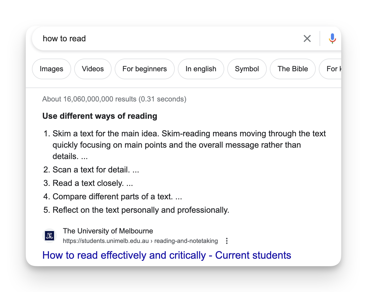Switch to the Videos filter
The image size is (367, 292).
(93, 69)
